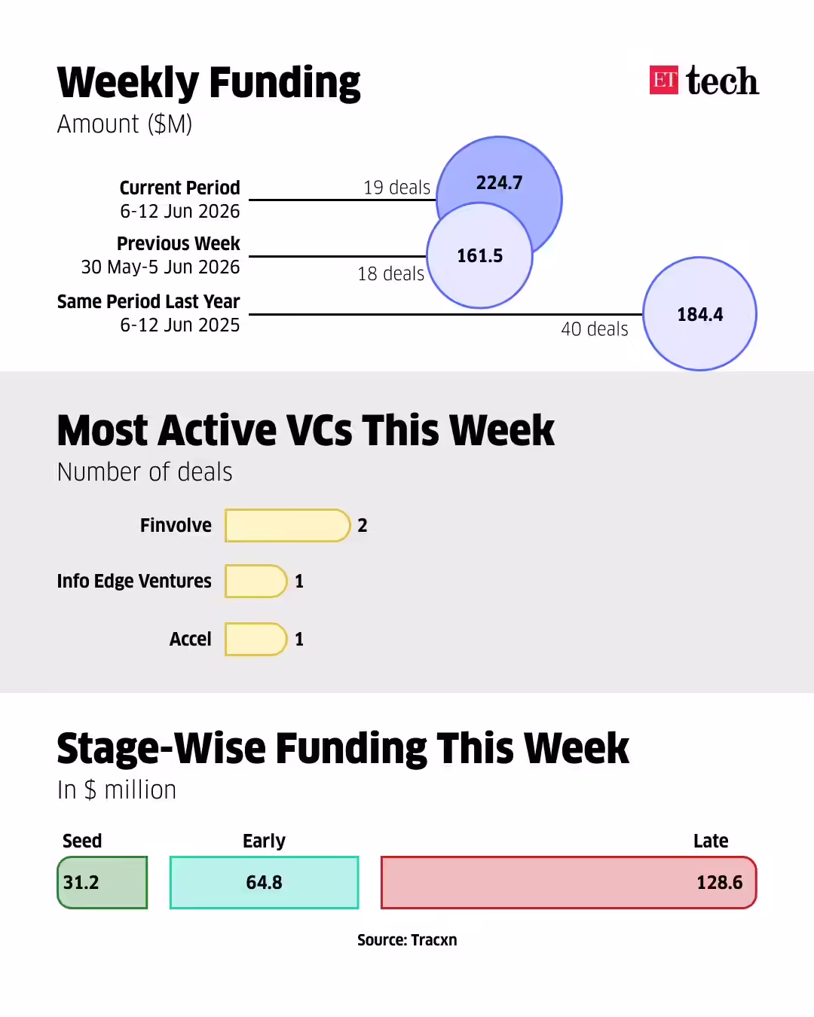Select the green Seed 31.2 block
This screenshot has height=1017, width=814.
(x=103, y=882)
